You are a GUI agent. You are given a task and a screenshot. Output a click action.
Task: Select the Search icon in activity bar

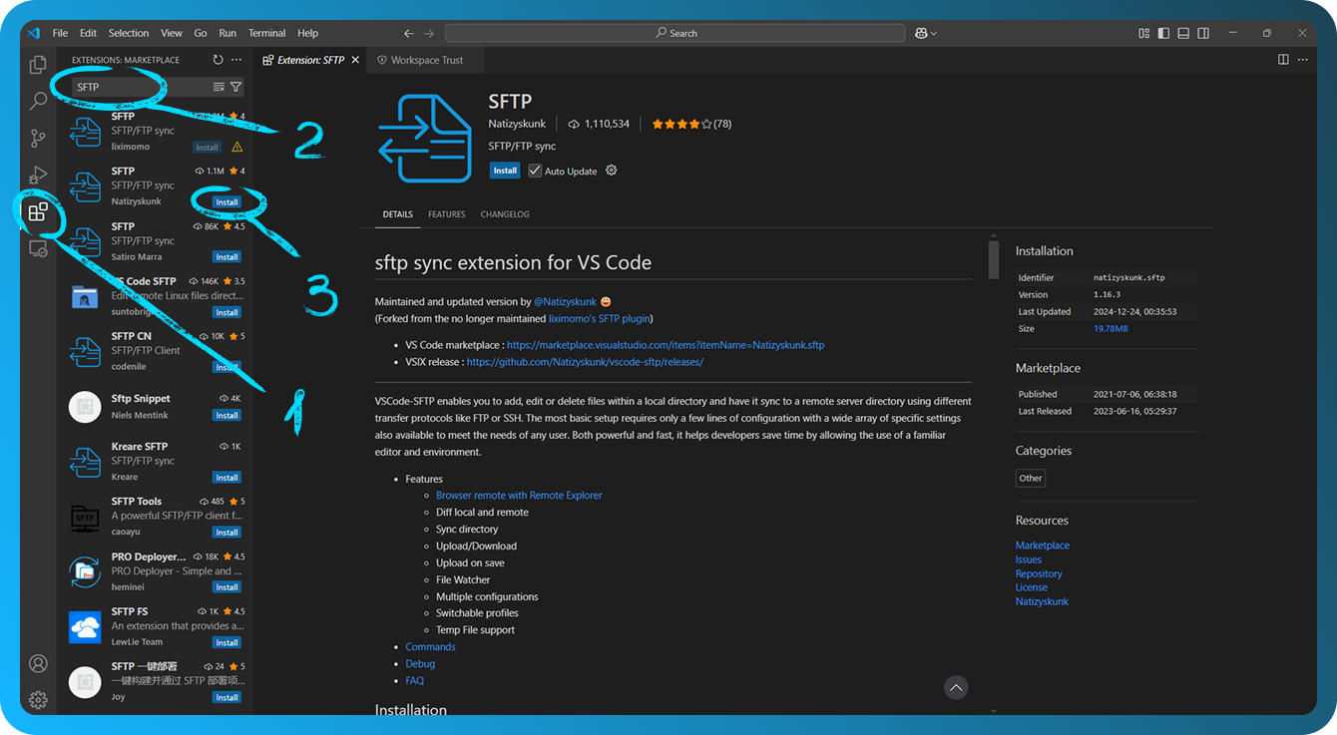pyautogui.click(x=38, y=100)
